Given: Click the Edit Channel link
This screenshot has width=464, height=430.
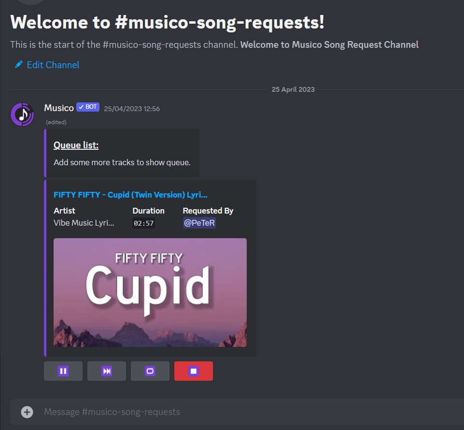Looking at the screenshot, I should tap(53, 65).
